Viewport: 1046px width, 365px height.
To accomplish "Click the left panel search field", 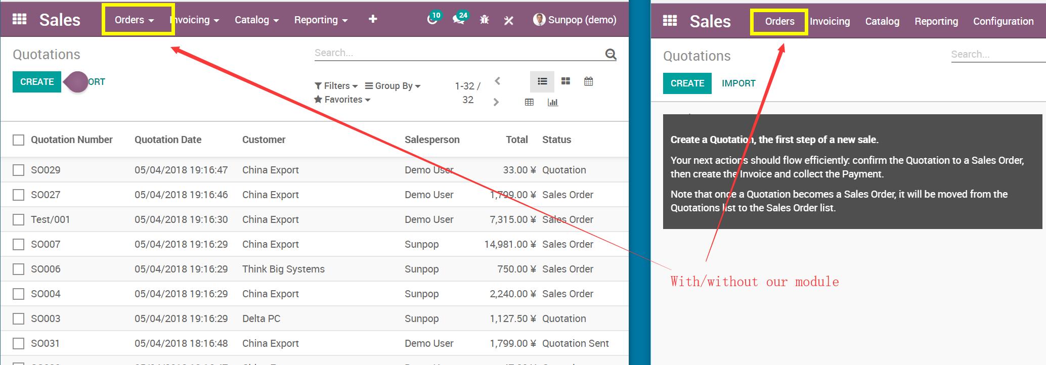I will pyautogui.click(x=455, y=53).
